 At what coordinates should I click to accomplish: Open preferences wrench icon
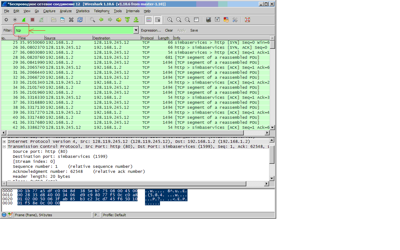[235, 20]
